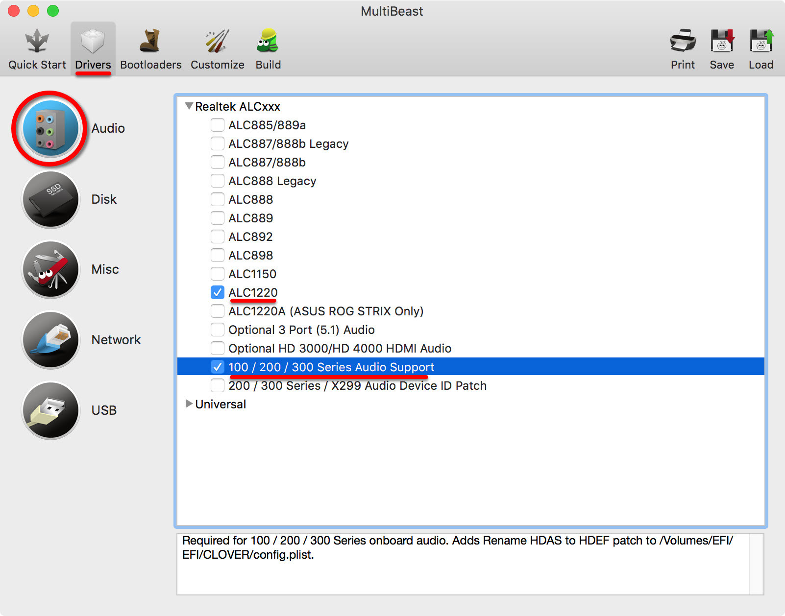This screenshot has height=616, width=785.
Task: Tick the ALC887/888b checkbox
Action: 217,162
